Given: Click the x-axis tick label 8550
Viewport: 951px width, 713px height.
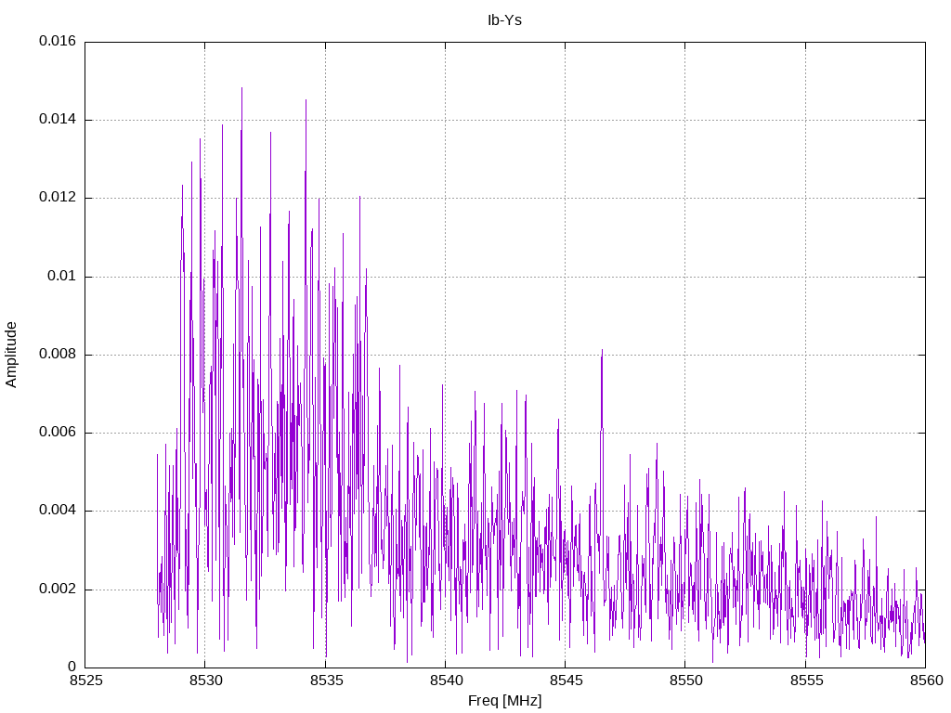Looking at the screenshot, I should [685, 681].
